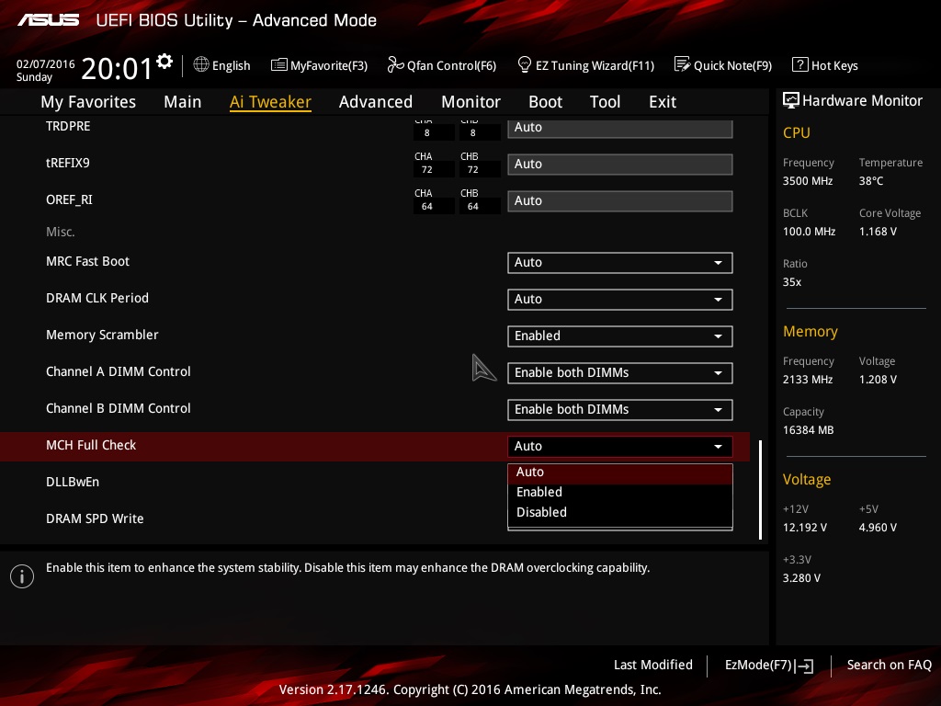Screen dimensions: 941x706
Task: Click the Hot Keys question mark icon
Action: [x=800, y=64]
